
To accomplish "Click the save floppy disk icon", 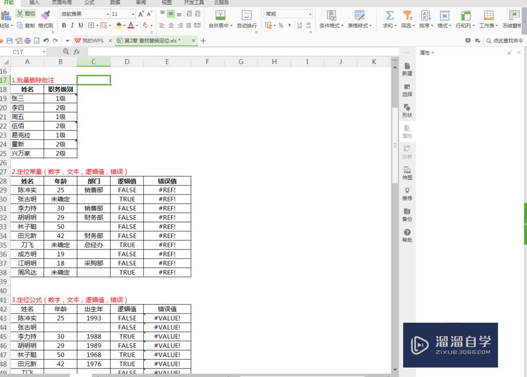I will point(9,41).
